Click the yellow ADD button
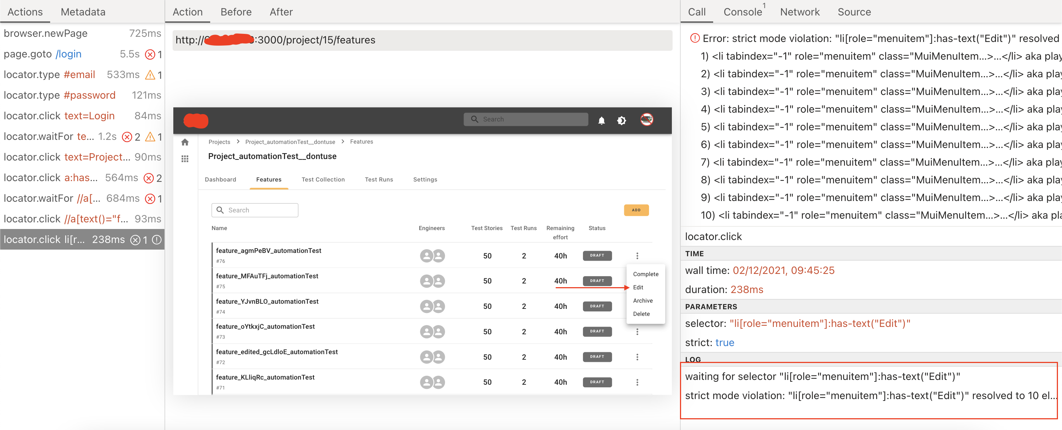1062x430 pixels. click(636, 210)
